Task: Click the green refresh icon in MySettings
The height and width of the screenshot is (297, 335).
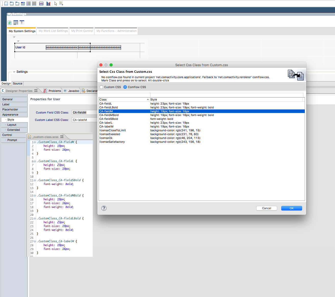Action: (x=10, y=23)
